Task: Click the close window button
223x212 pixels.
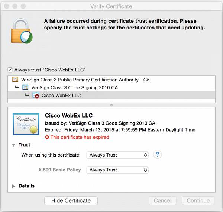Action: pos(7,6)
